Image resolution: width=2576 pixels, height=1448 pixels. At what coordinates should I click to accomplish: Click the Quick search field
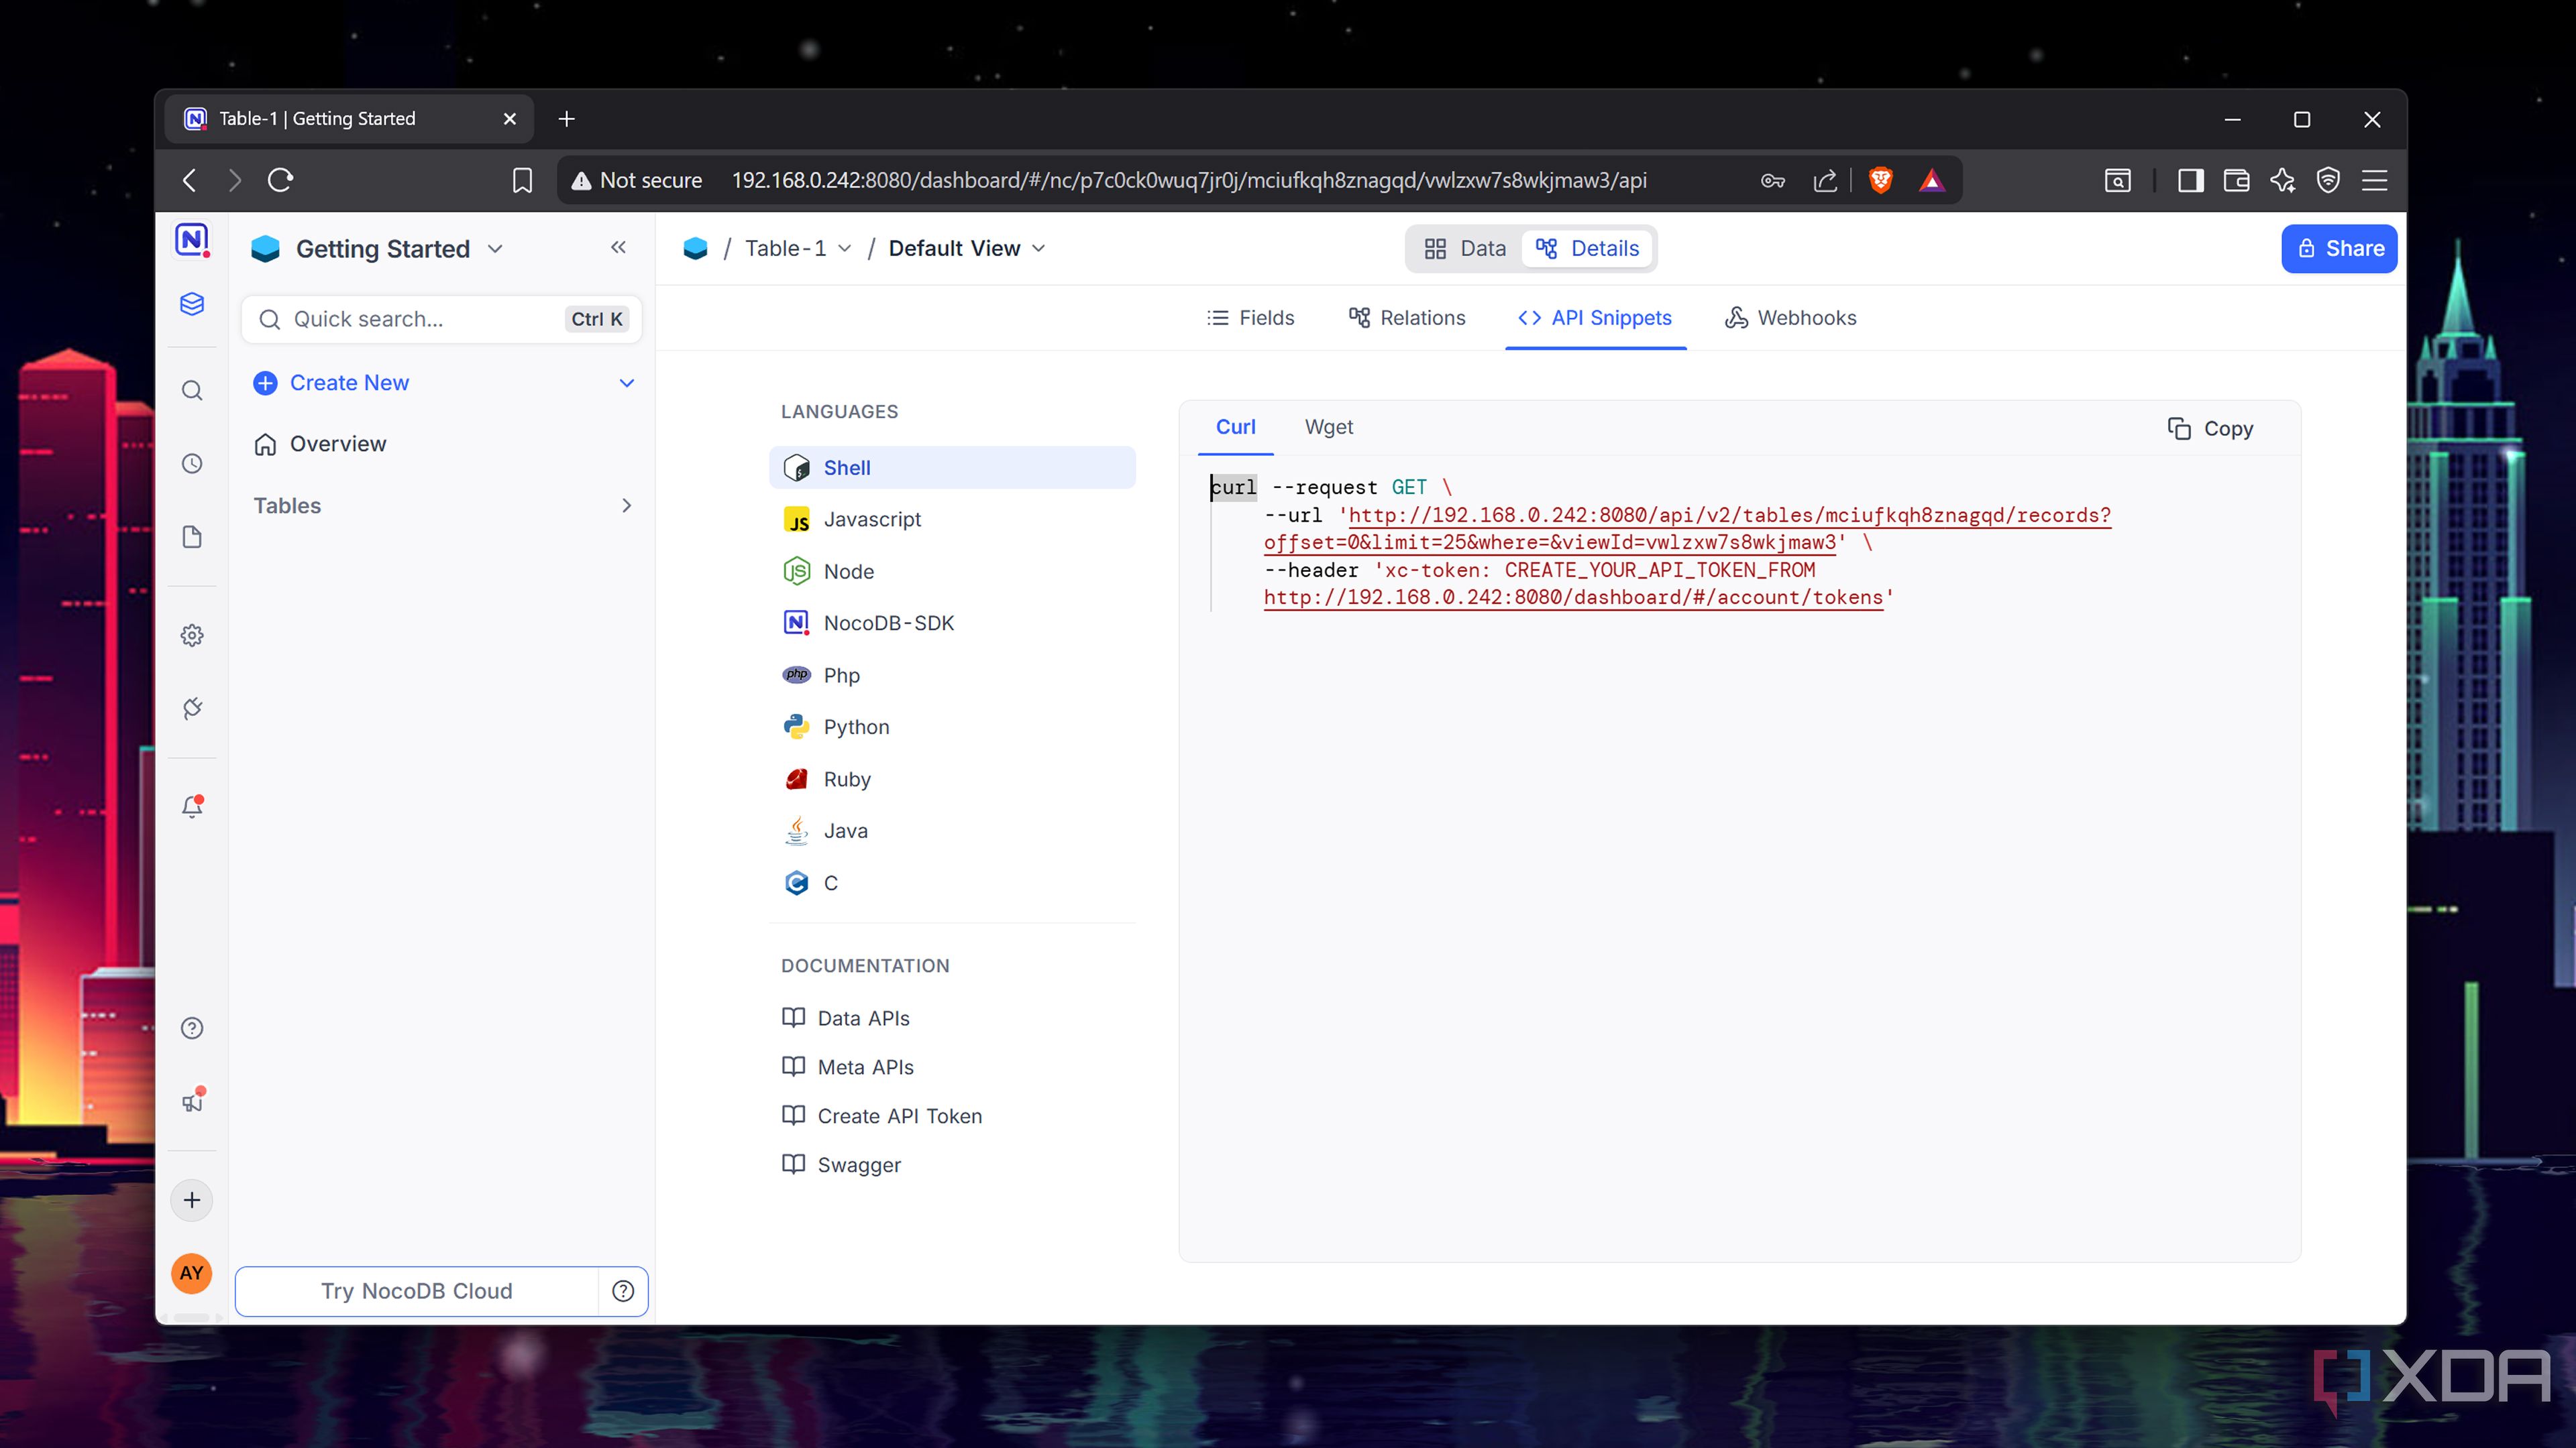click(x=441, y=319)
